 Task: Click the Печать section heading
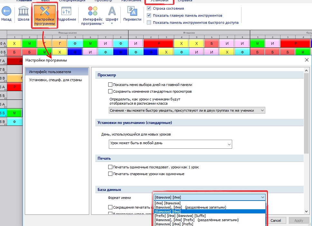104,158
